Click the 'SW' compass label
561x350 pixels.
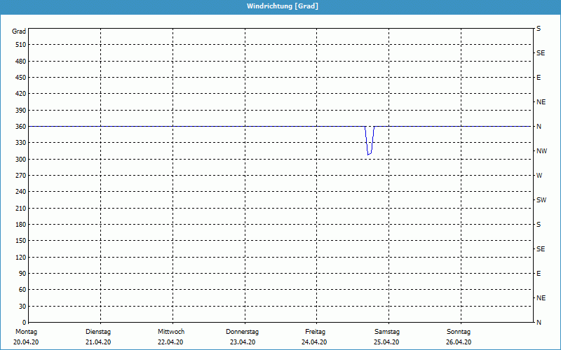[541, 200]
